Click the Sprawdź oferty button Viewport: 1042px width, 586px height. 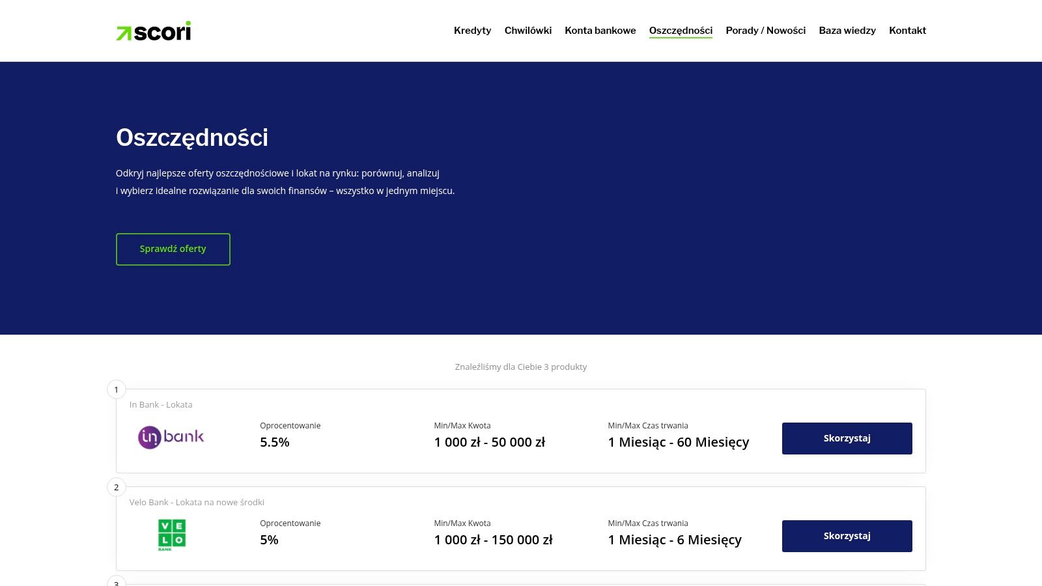pyautogui.click(x=173, y=249)
